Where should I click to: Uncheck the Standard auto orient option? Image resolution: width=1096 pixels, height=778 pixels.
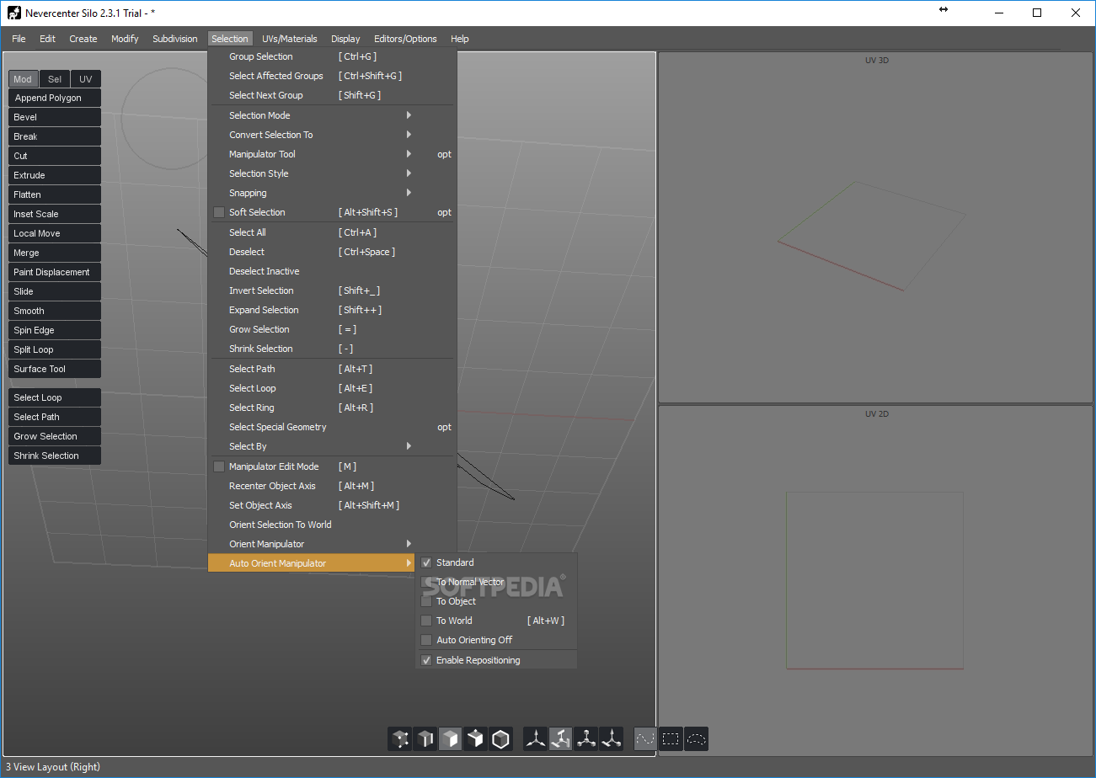(x=426, y=562)
